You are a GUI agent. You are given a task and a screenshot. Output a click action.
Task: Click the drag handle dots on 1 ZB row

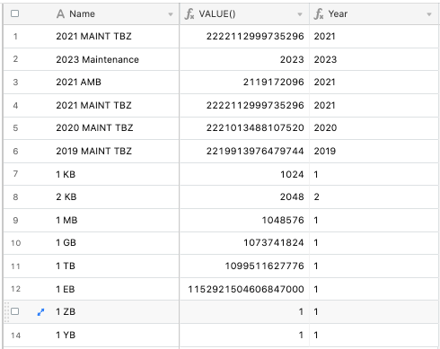(6, 312)
